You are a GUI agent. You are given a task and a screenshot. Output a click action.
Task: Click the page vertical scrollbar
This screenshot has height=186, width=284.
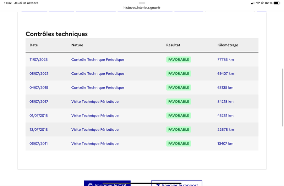click(283, 97)
